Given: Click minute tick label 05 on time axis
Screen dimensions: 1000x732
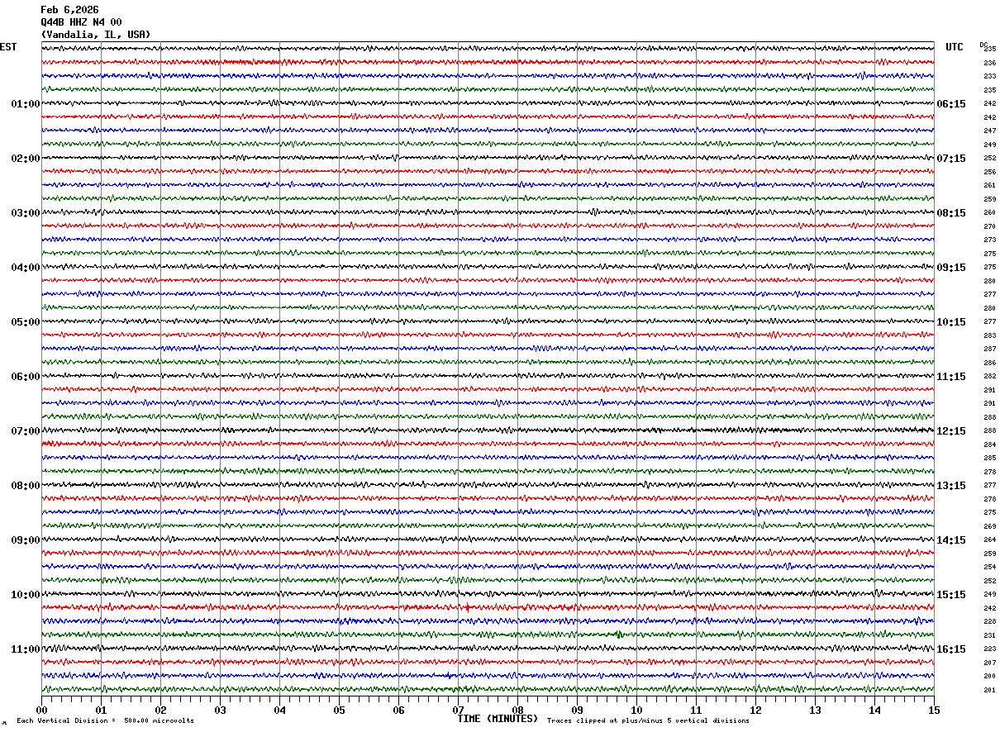Looking at the screenshot, I should pyautogui.click(x=339, y=710).
